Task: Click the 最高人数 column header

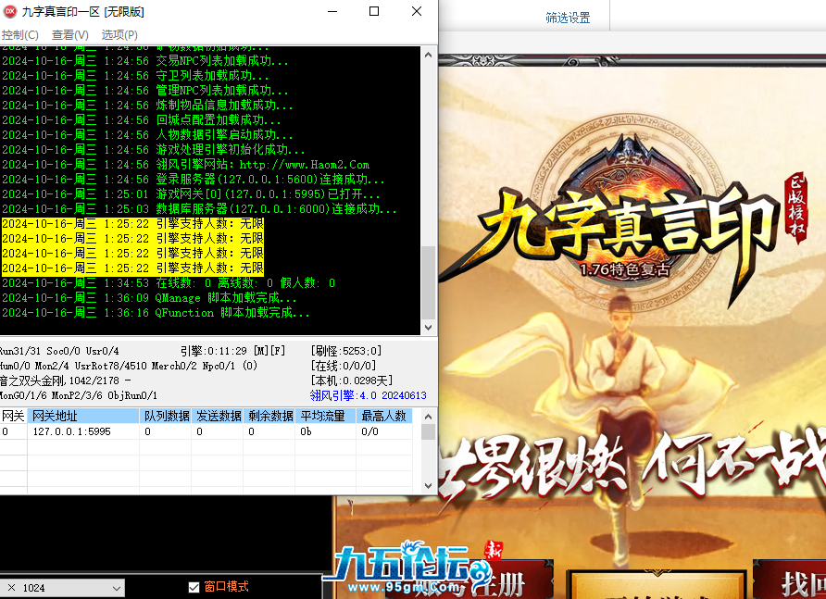Action: click(384, 416)
